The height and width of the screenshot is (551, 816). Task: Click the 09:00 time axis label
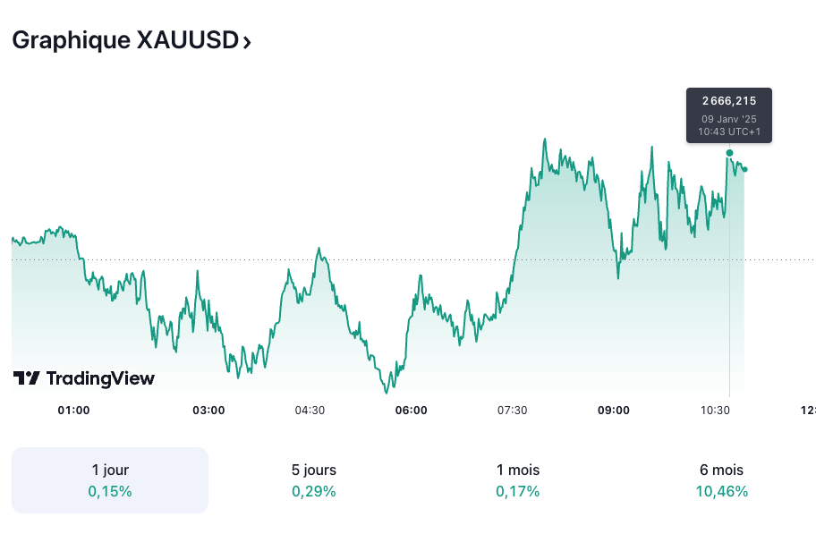coord(614,411)
